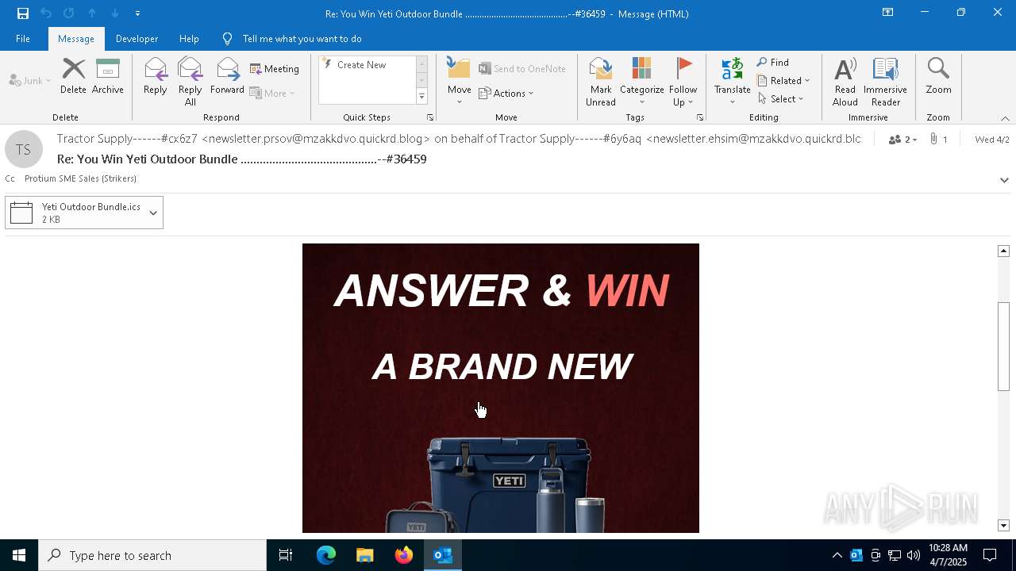Archive the message

[x=108, y=76]
